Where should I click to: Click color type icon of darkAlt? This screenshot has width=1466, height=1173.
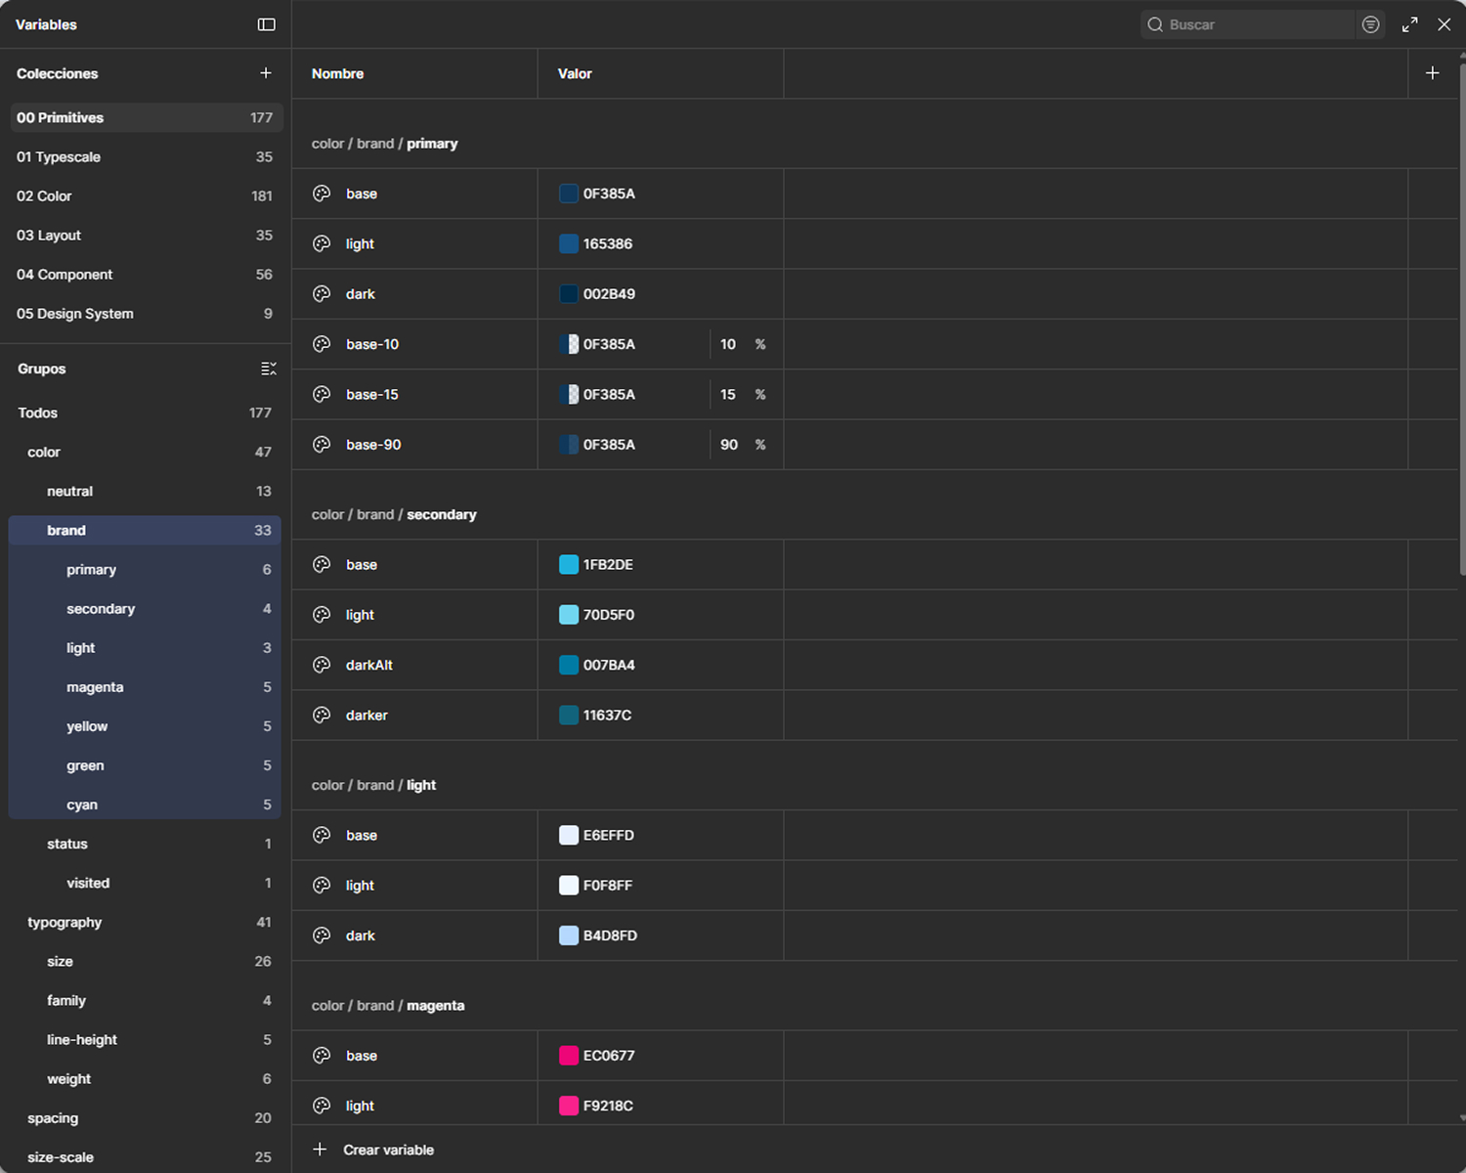(322, 665)
